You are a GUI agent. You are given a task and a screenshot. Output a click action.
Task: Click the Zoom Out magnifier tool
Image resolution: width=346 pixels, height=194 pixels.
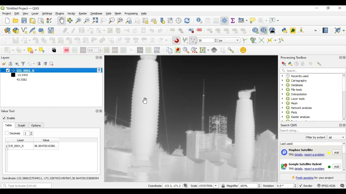pyautogui.click(x=87, y=20)
